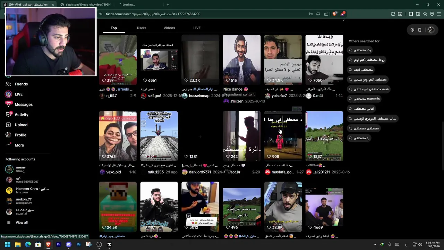Show hidden system tray icons

click(375, 244)
